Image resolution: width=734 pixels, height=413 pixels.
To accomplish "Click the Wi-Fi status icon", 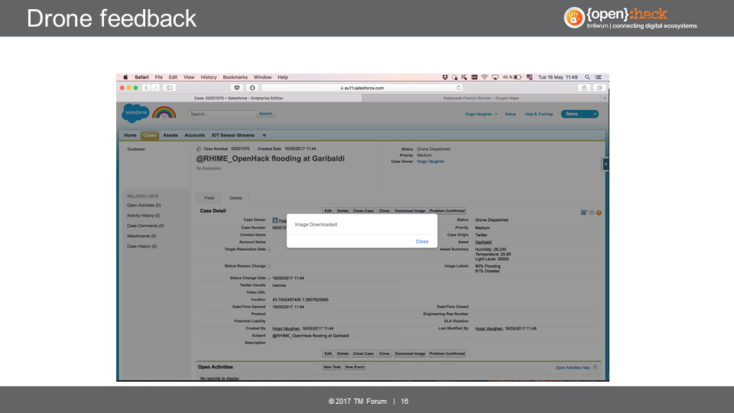I will coord(485,77).
